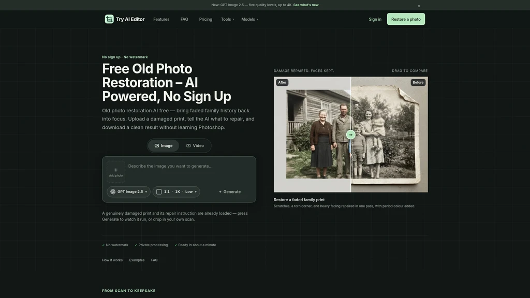Image resolution: width=530 pixels, height=298 pixels.
Task: Click the Before label on the photo
Action: [x=418, y=82]
